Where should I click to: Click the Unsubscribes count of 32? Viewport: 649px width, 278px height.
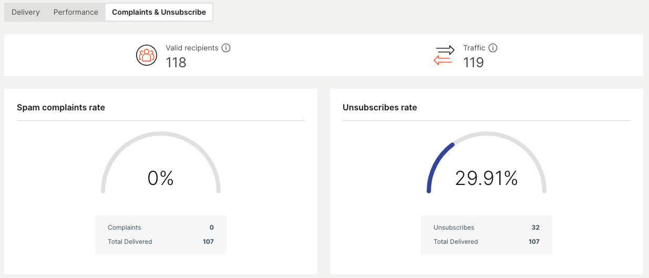535,228
